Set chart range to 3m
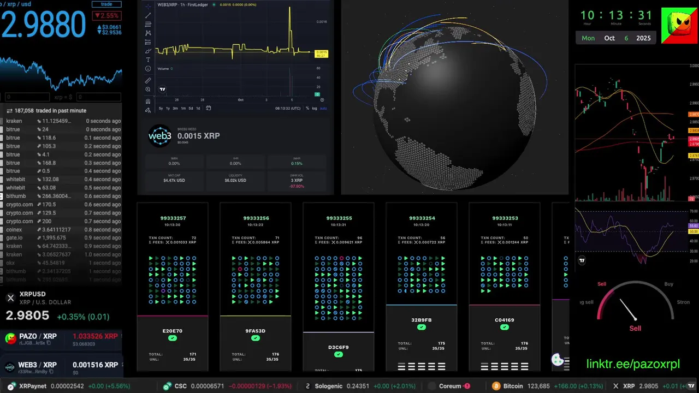Viewport: 699px width, 393px height. tap(175, 108)
